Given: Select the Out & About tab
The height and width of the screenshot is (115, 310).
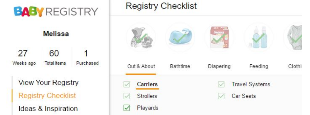Looking at the screenshot, I should 141,66.
